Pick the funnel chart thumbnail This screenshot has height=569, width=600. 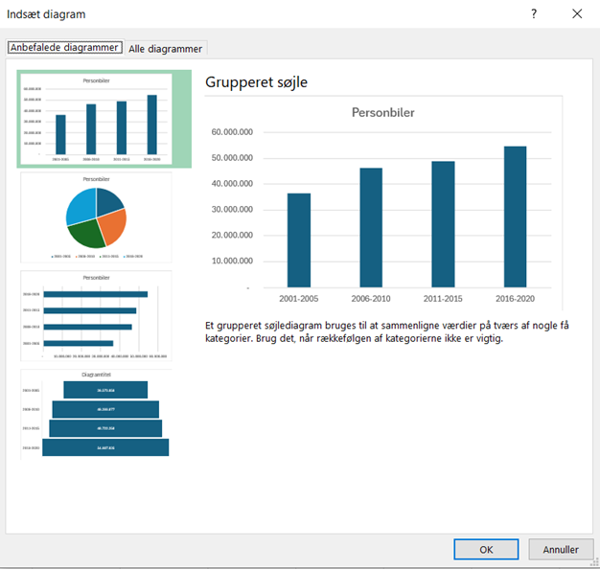96,414
